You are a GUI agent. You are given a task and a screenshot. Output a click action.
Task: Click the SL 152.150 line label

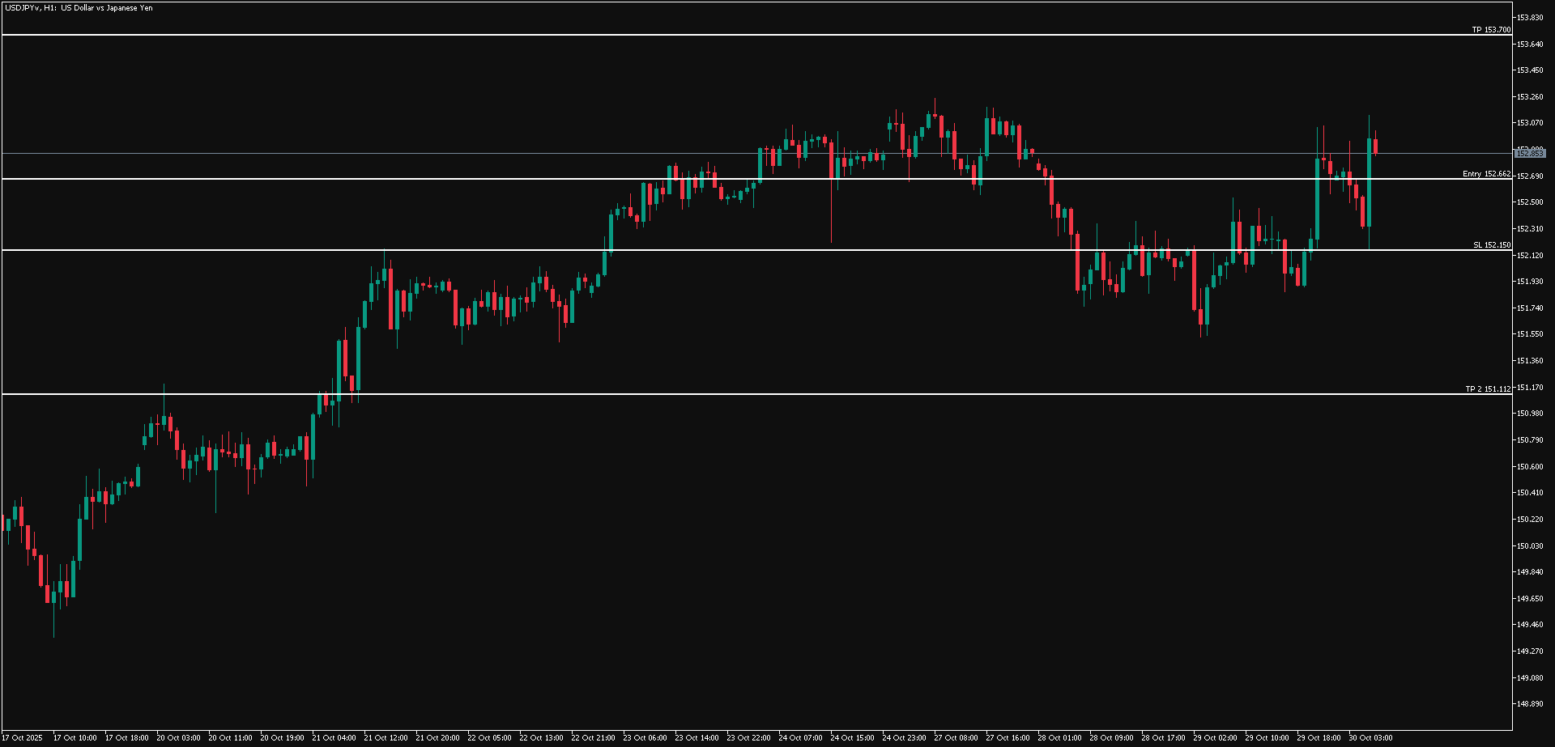[1491, 245]
